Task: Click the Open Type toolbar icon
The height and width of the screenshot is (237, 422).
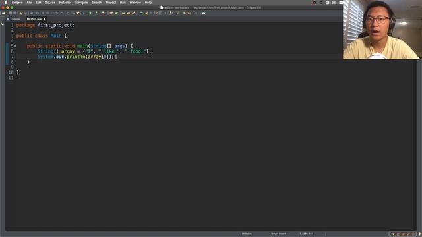Action: pyautogui.click(x=123, y=13)
